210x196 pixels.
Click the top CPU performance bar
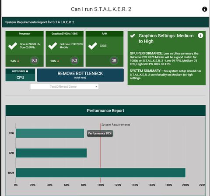(50, 133)
